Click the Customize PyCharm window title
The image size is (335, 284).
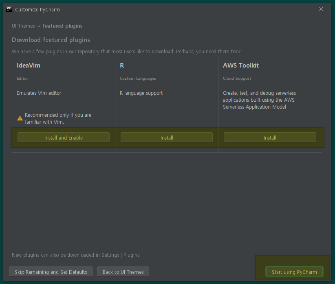37,10
